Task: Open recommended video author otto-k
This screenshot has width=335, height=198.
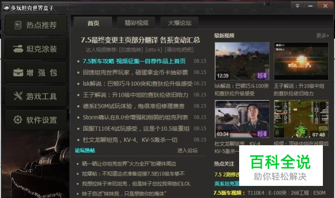Action: point(154,50)
